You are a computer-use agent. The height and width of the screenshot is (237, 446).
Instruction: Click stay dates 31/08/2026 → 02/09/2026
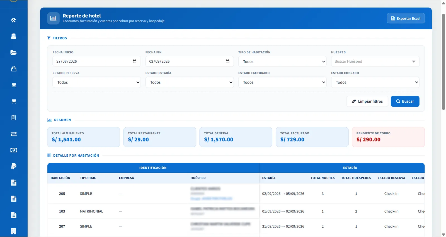(x=283, y=226)
